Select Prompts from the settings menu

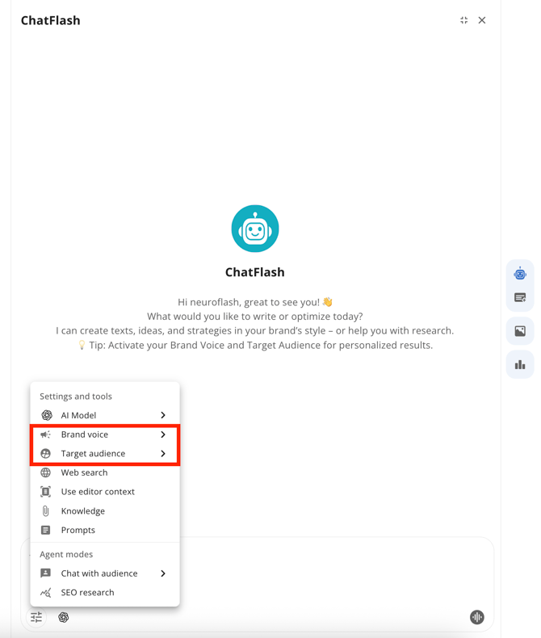pyautogui.click(x=78, y=531)
